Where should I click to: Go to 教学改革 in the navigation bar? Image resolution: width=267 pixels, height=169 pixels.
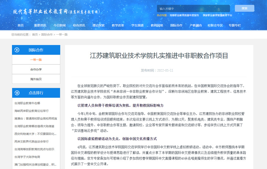[118, 25]
